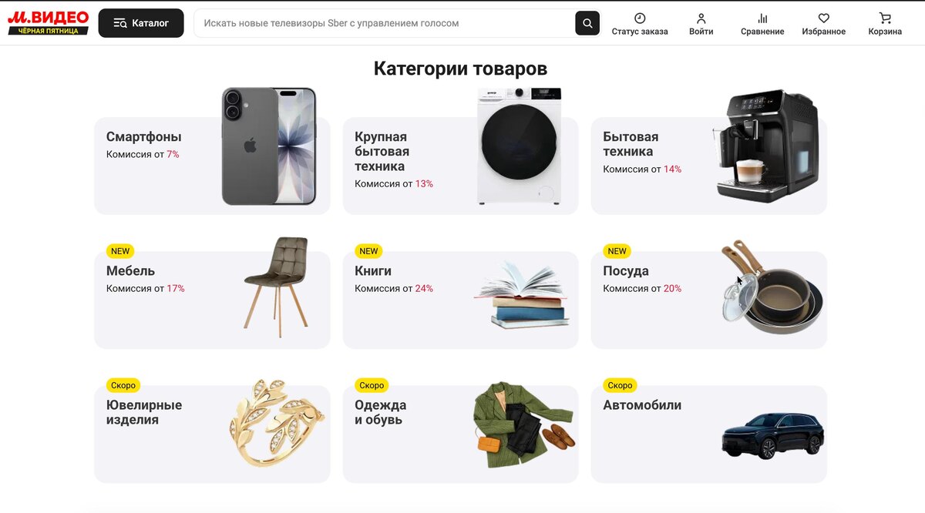925x513 pixels.
Task: Open the Корзина cart icon
Action: tap(885, 18)
